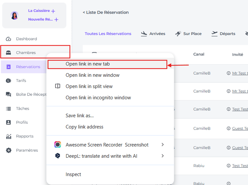The image size is (248, 185).
Task: Open the Tâches list icon
Action: [x=9, y=109]
